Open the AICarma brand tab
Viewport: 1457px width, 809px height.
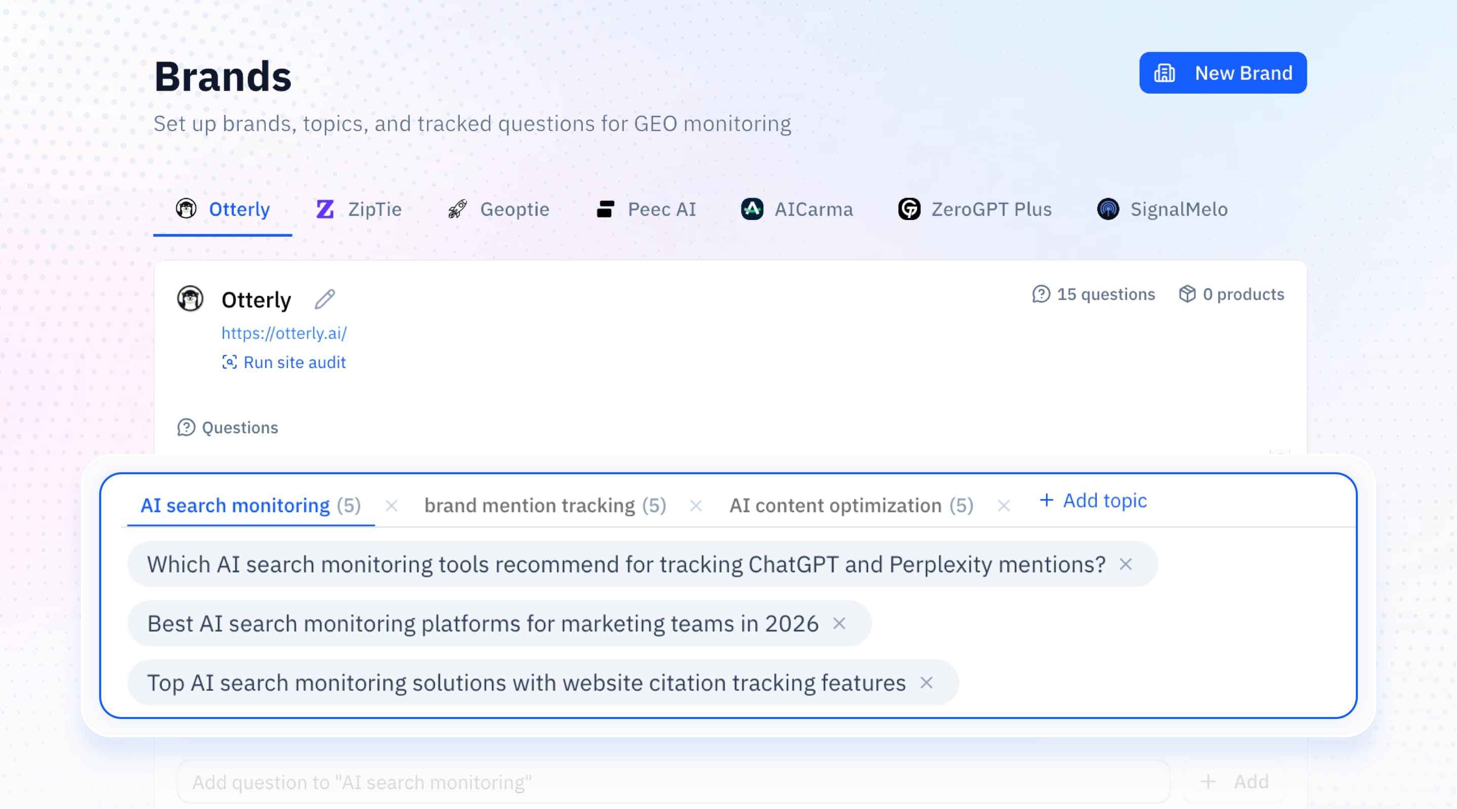coord(797,209)
